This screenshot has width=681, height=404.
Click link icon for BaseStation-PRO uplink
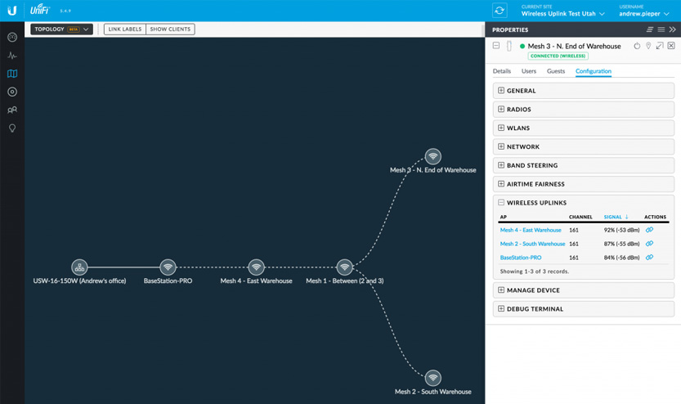tap(649, 257)
